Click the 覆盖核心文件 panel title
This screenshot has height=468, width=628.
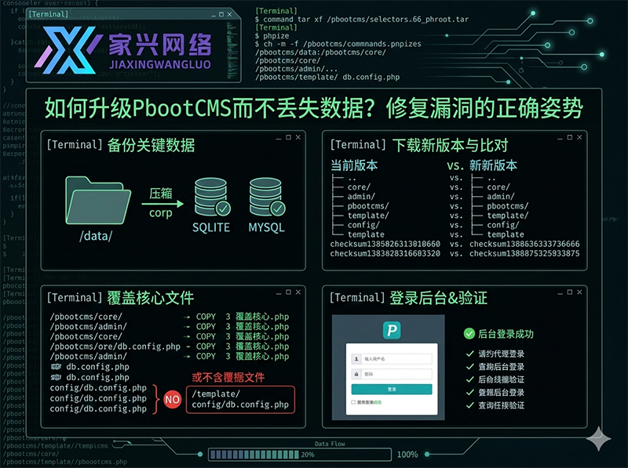(151, 298)
